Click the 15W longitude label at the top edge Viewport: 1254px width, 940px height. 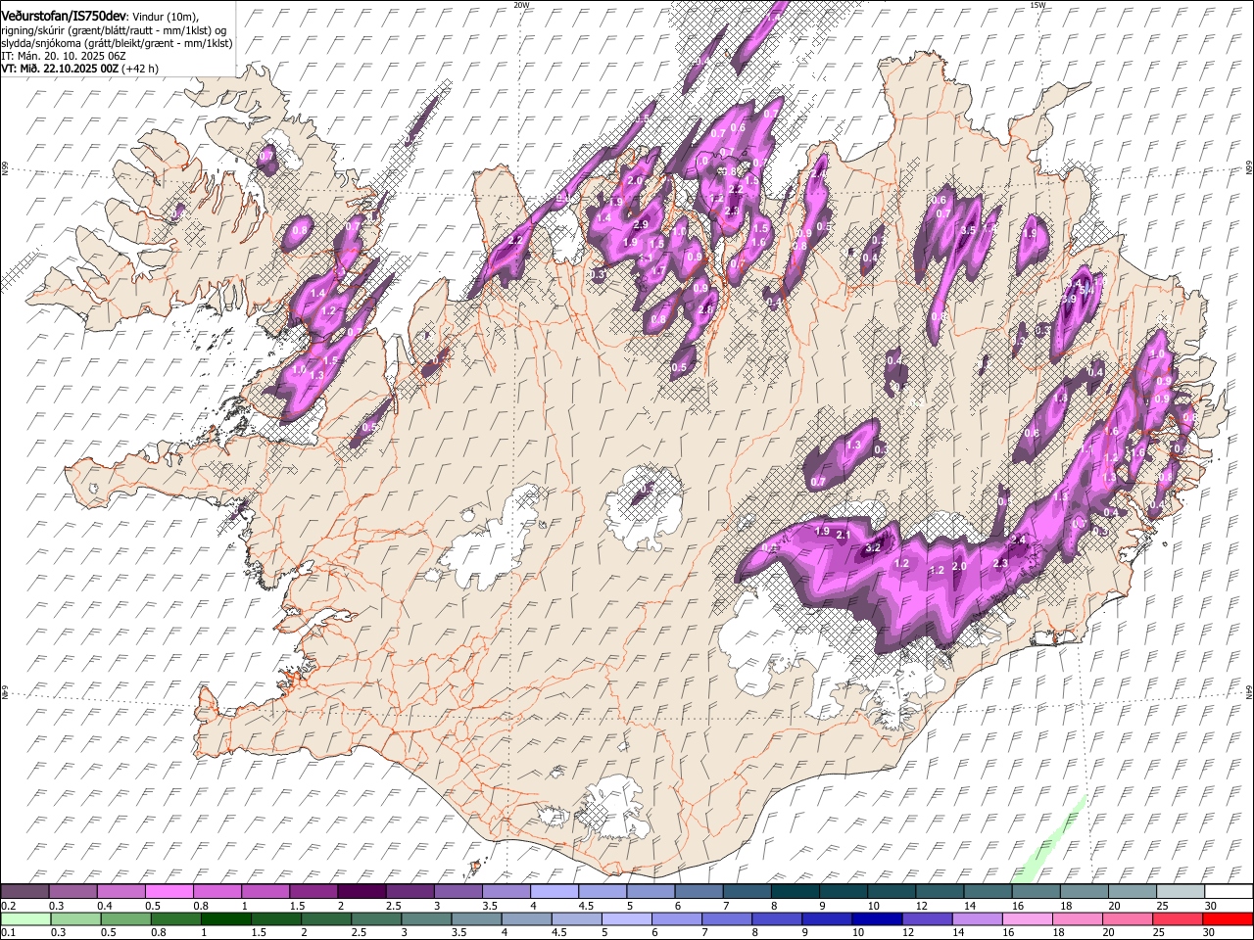coord(1037,5)
